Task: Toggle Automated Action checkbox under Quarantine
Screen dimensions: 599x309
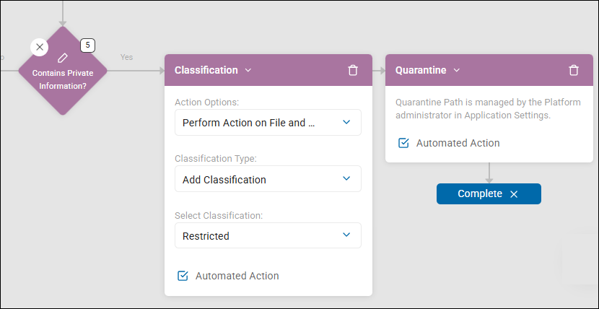Action: [x=404, y=143]
